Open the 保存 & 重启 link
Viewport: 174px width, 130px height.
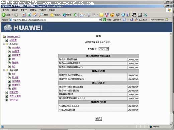15,96
